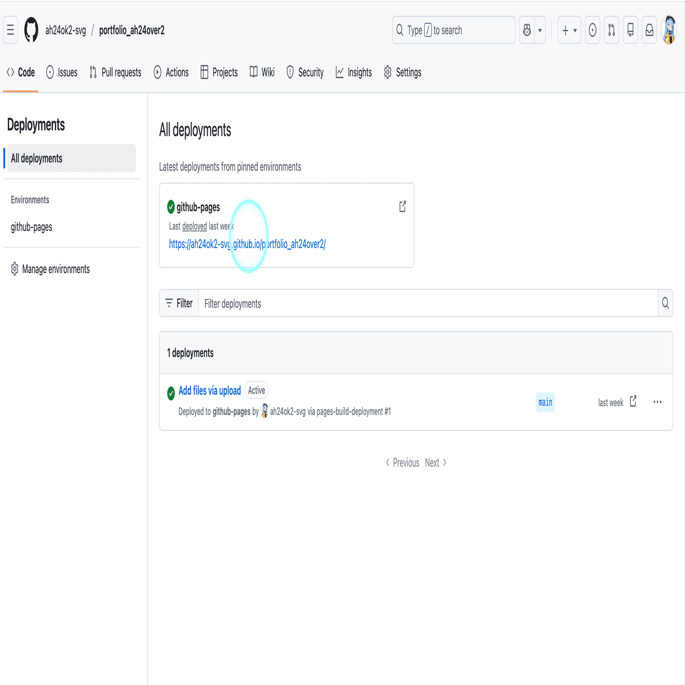Open the portfolio_ah24over2 repository link

click(x=132, y=30)
